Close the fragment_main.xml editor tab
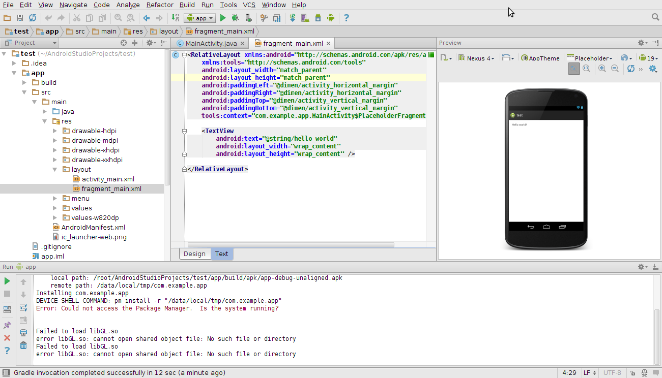The image size is (662, 378). point(329,44)
